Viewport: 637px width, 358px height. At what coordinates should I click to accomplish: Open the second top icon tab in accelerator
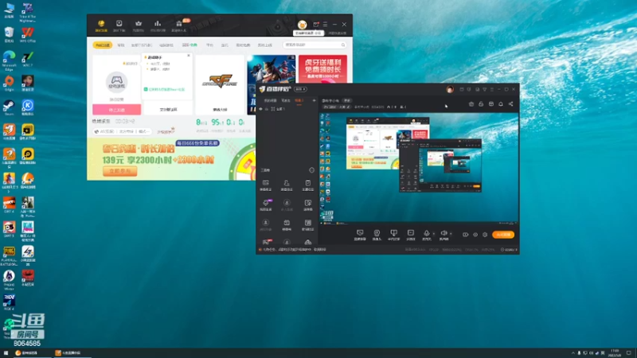pyautogui.click(x=119, y=25)
